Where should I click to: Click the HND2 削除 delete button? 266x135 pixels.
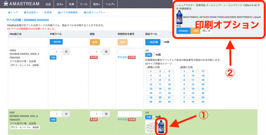coord(36,65)
